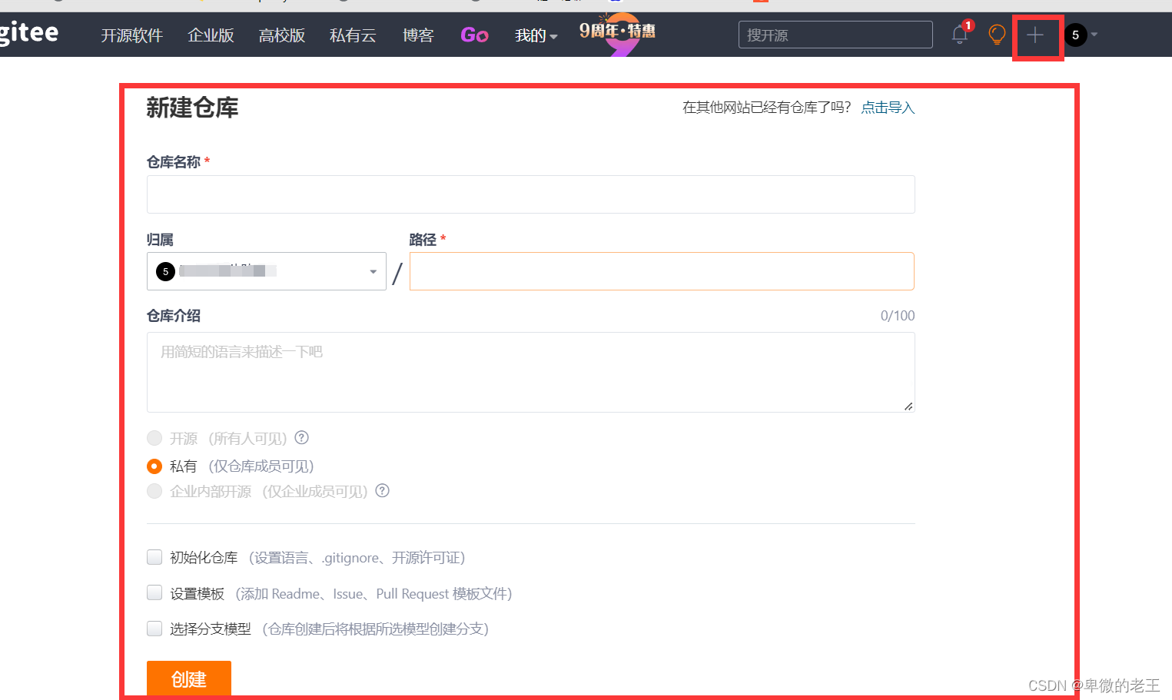This screenshot has width=1172, height=700.
Task: Open the 博客 section
Action: pyautogui.click(x=418, y=35)
